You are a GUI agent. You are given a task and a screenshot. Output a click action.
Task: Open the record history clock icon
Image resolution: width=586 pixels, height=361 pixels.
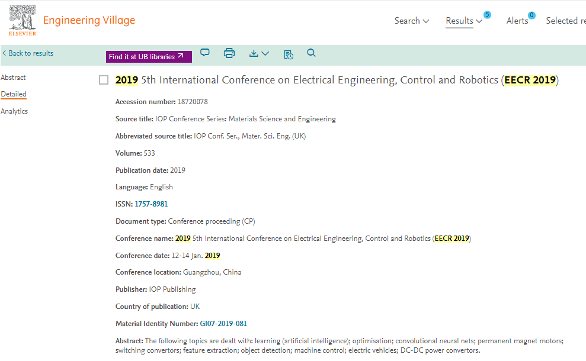(x=289, y=54)
